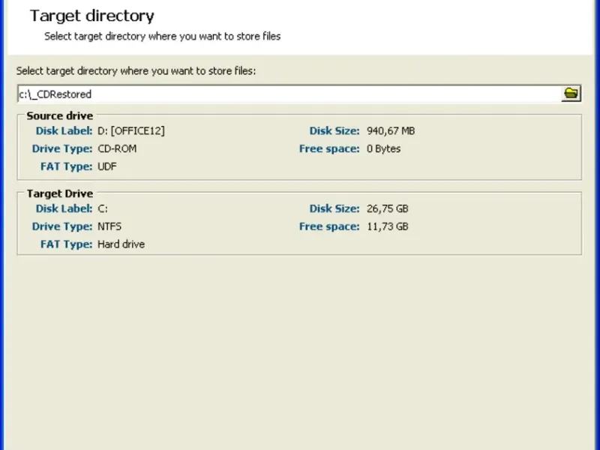Select the 'Target directory' heading
600x450 pixels.
coord(92,16)
